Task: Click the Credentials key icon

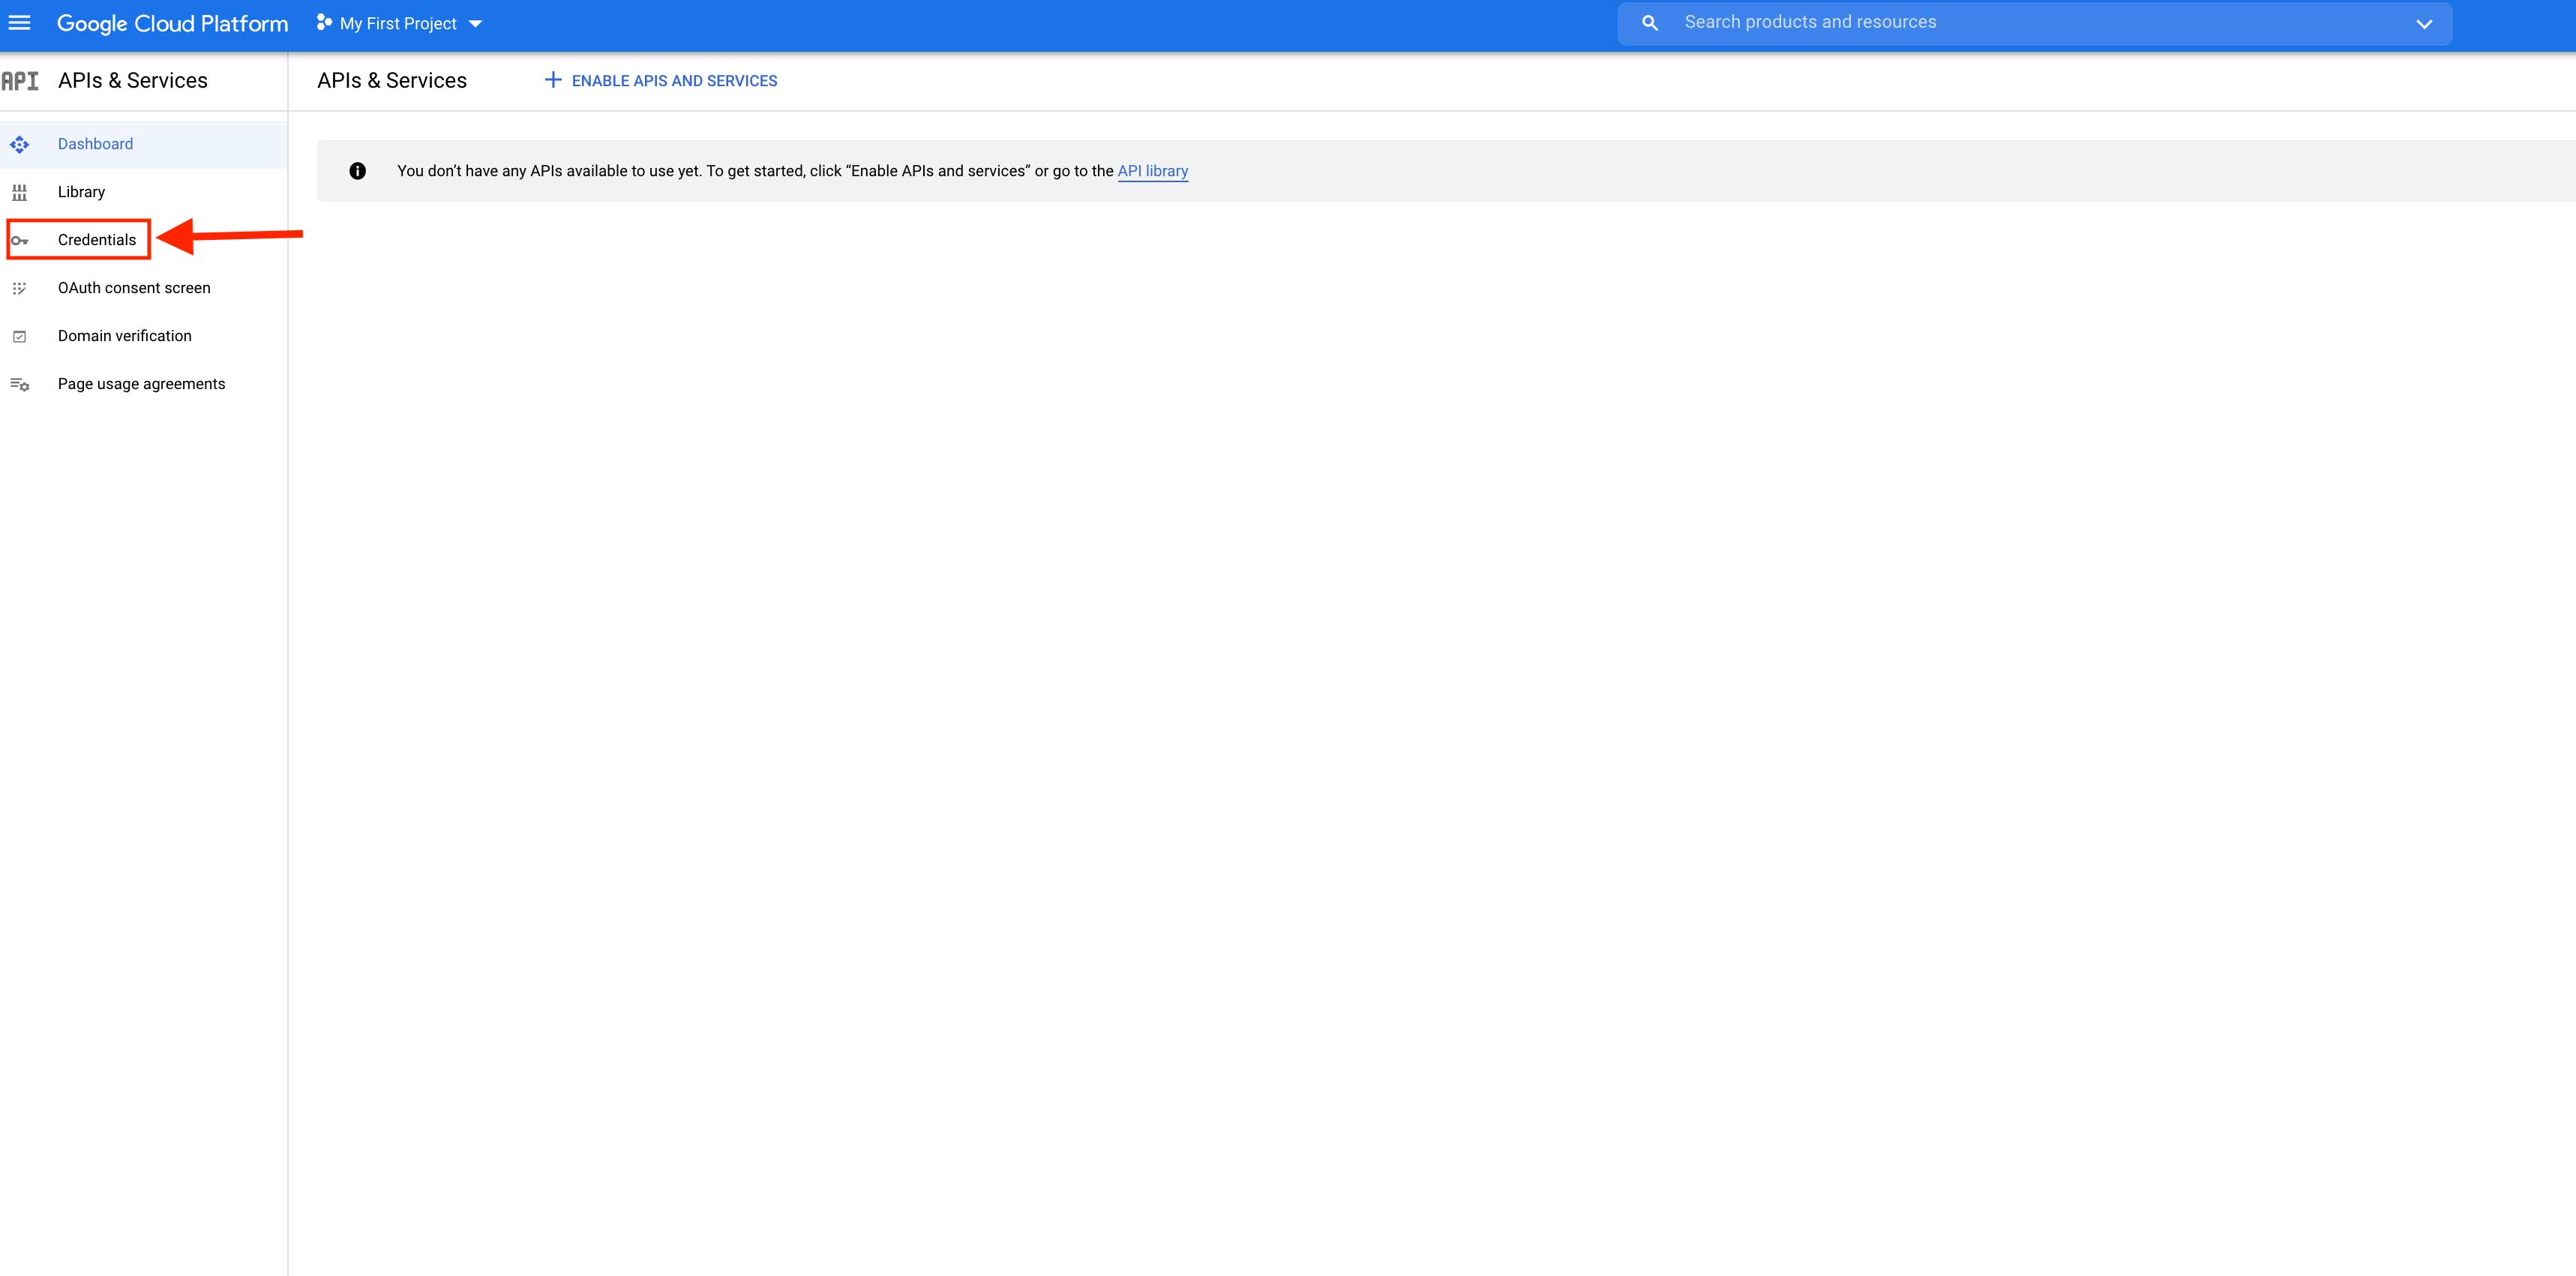Action: (x=20, y=241)
